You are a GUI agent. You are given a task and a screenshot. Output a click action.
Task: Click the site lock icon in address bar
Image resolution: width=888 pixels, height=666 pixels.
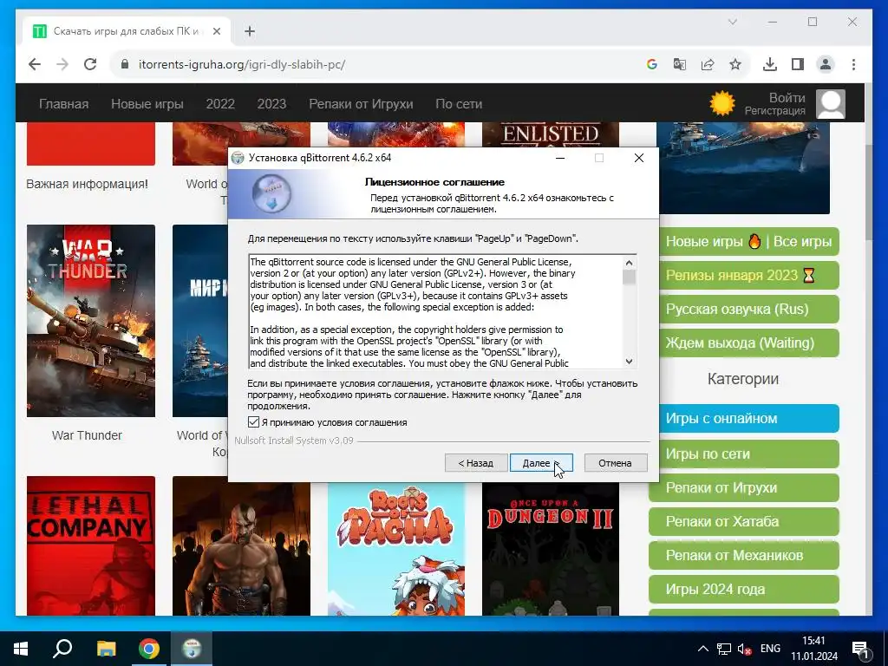125,64
